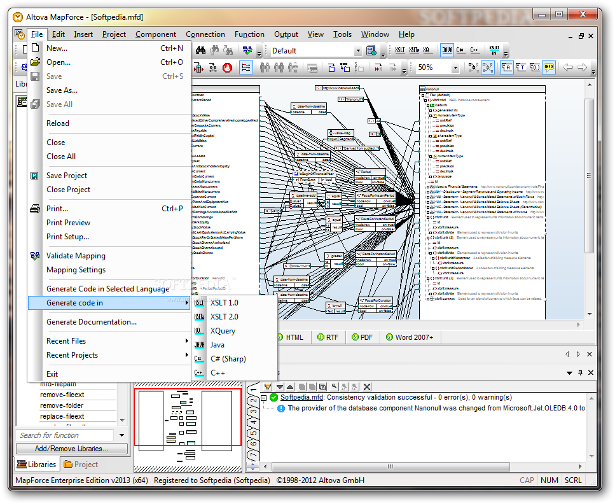Switch to the Project tab

81,465
